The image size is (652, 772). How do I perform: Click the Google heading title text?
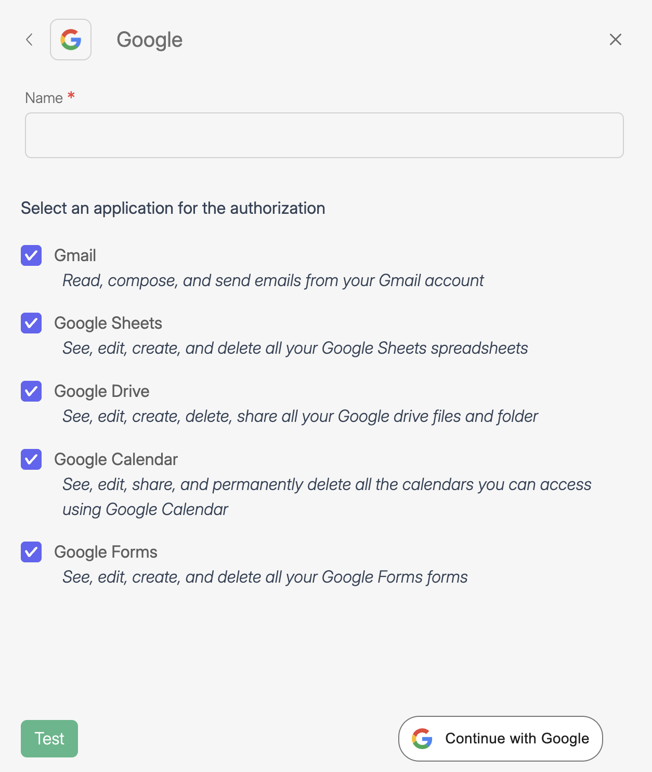(150, 40)
